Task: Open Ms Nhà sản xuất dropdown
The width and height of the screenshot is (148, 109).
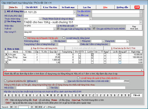Action: click(x=91, y=26)
